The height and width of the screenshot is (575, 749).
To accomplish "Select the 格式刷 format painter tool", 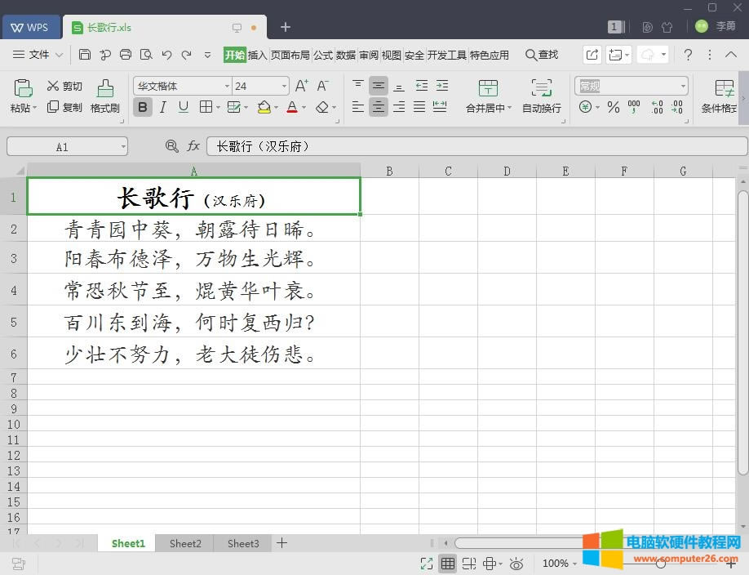I will click(x=104, y=96).
